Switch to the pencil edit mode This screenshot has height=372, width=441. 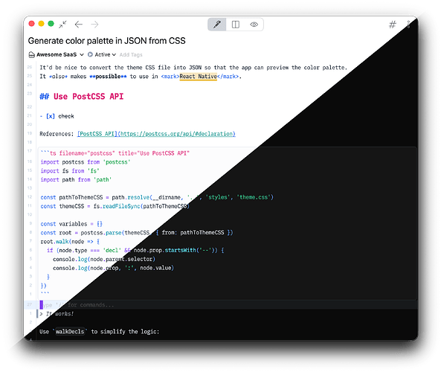217,25
